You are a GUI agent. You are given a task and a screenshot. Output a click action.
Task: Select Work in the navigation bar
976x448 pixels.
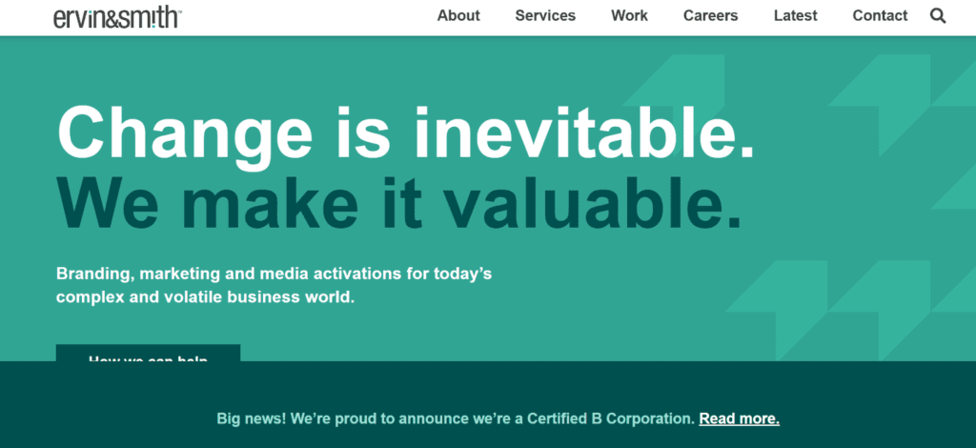(629, 15)
